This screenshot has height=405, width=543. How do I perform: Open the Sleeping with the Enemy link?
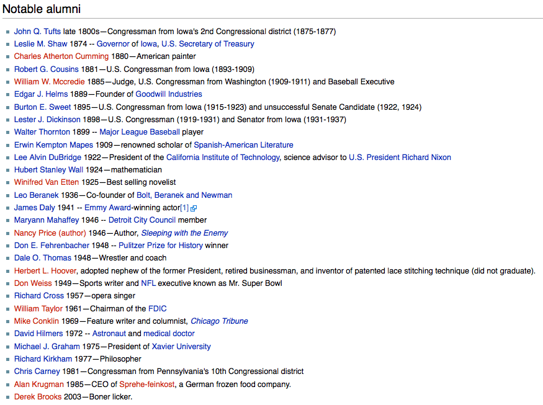(x=184, y=233)
